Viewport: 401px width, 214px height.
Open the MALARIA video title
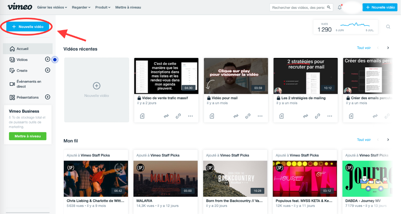point(144,201)
